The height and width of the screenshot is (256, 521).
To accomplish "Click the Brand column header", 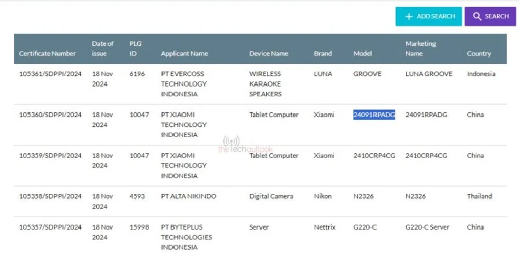I will point(323,53).
